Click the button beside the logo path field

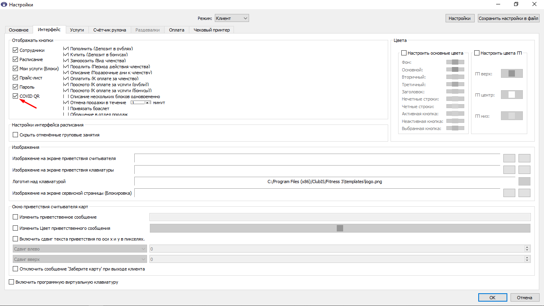pyautogui.click(x=524, y=182)
